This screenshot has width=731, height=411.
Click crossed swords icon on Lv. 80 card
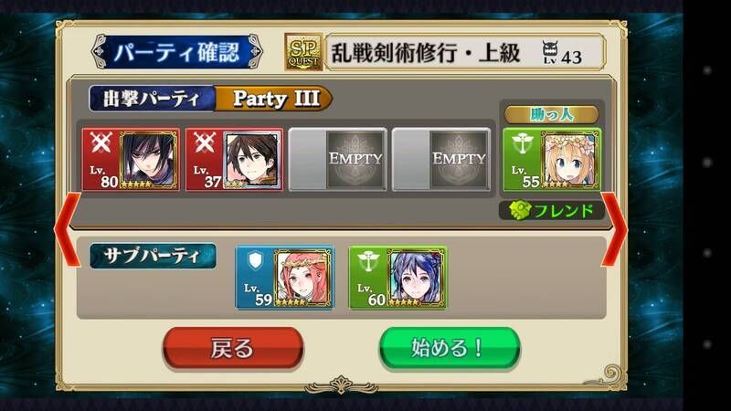[101, 142]
